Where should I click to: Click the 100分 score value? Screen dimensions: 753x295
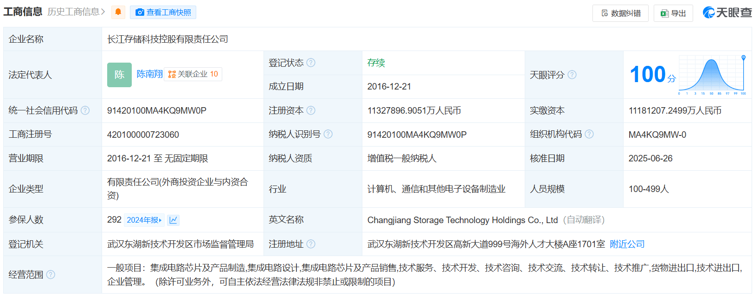[x=652, y=75]
